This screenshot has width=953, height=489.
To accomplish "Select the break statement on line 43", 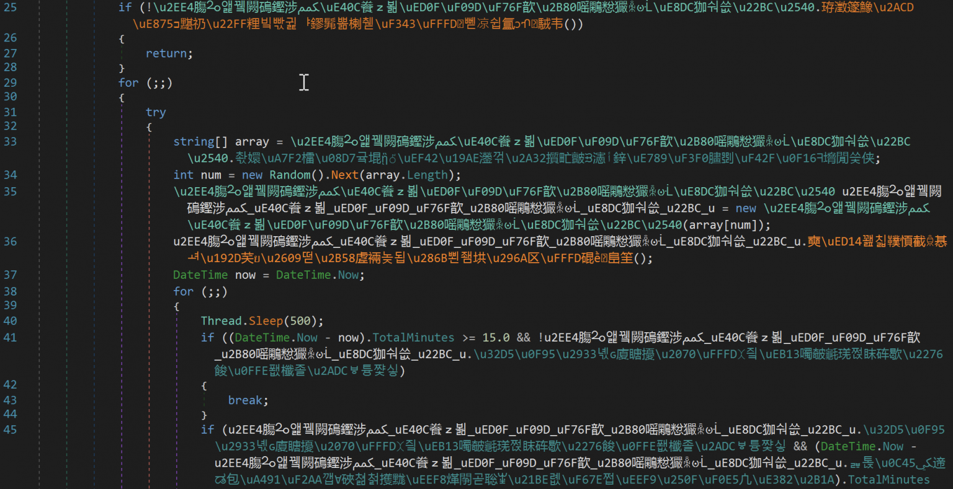I will 246,400.
